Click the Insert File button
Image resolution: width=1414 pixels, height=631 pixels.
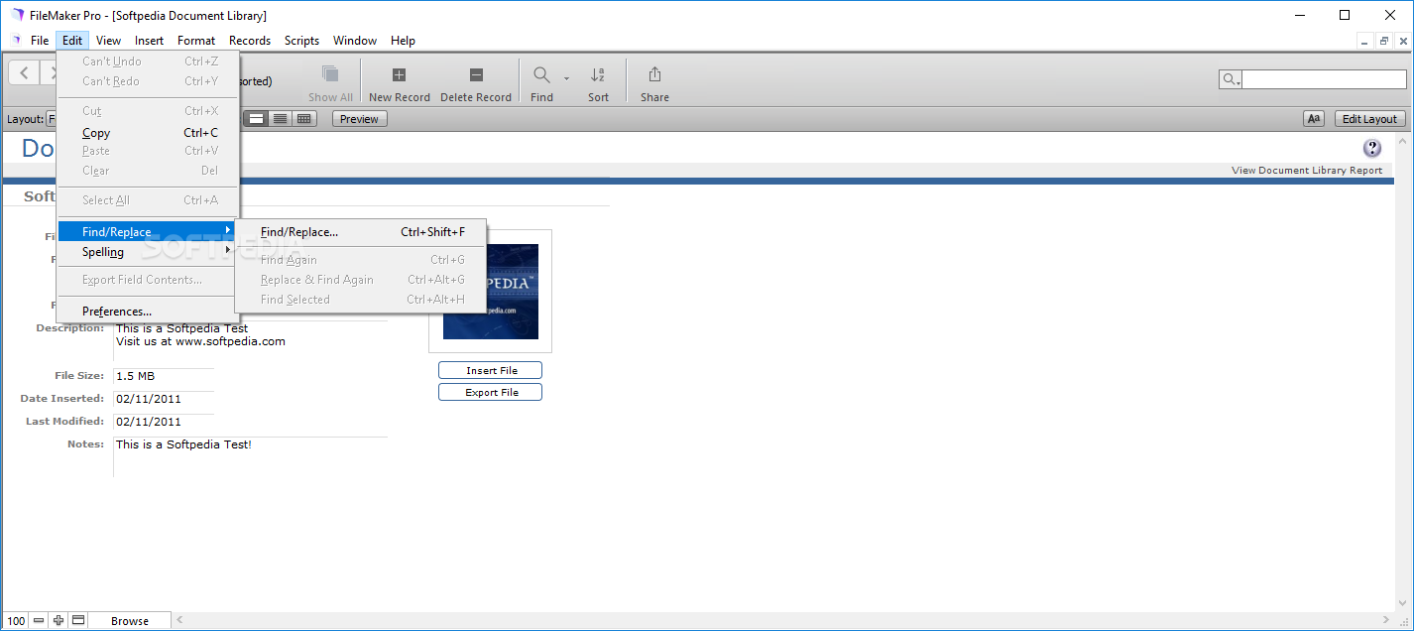point(491,370)
